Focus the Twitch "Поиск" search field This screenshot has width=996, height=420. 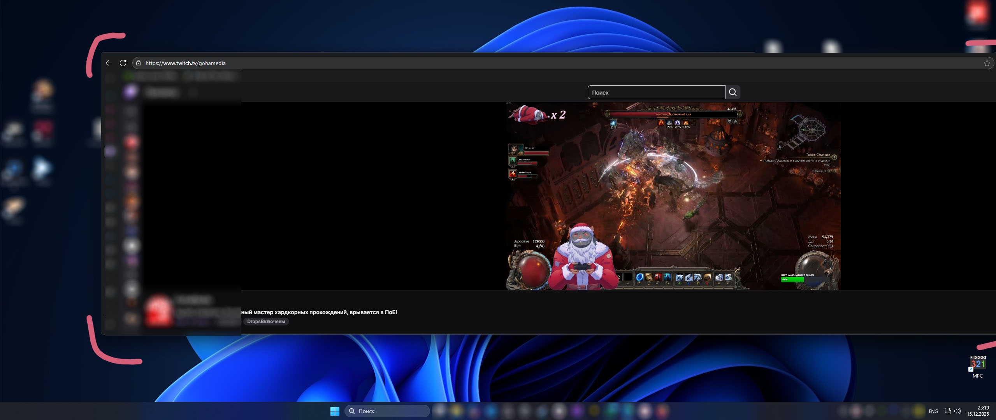(x=656, y=92)
